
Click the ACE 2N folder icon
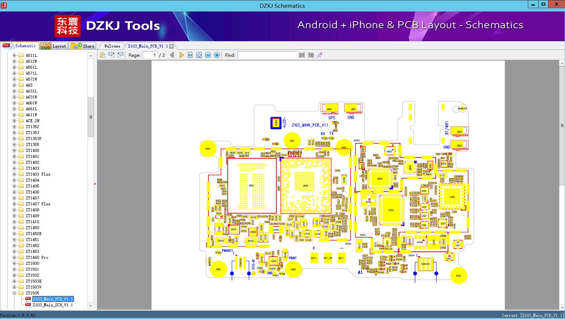pos(21,121)
